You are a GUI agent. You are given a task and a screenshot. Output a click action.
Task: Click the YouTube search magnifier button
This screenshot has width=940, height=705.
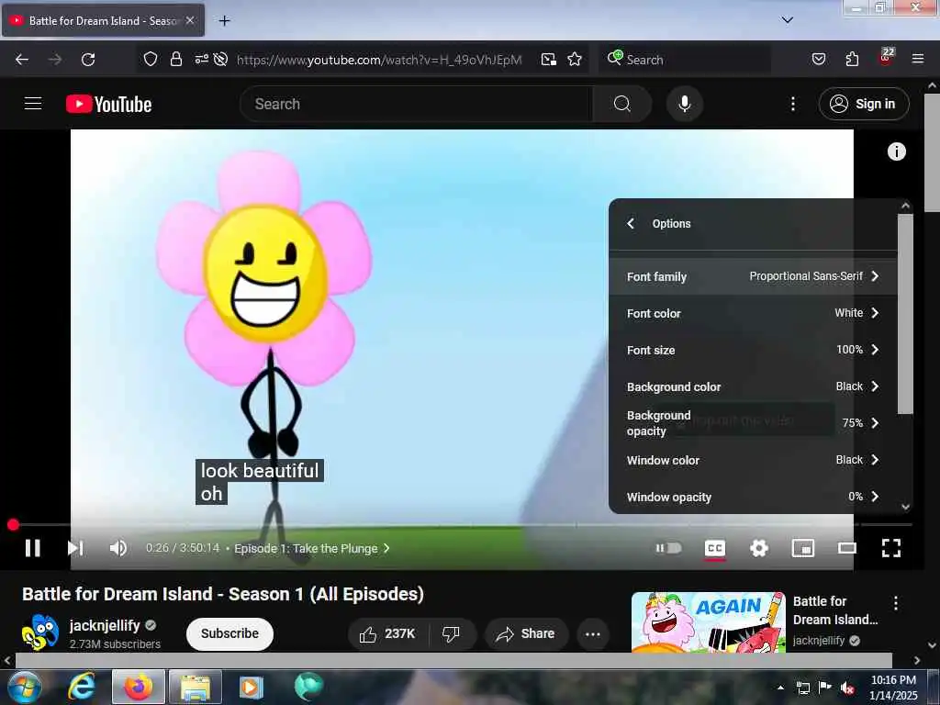tap(621, 104)
